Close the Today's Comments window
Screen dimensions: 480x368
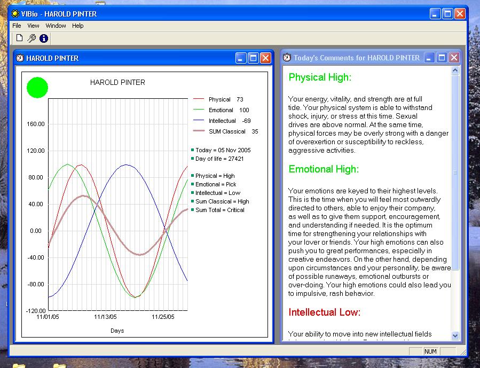click(x=454, y=58)
